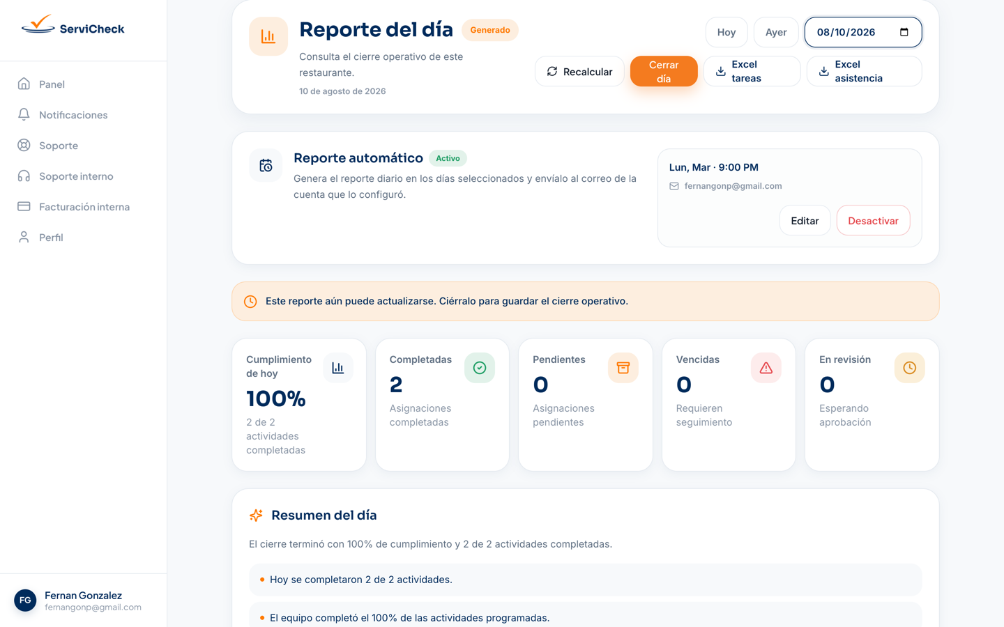Click the Completadas check-circle icon

(x=480, y=368)
